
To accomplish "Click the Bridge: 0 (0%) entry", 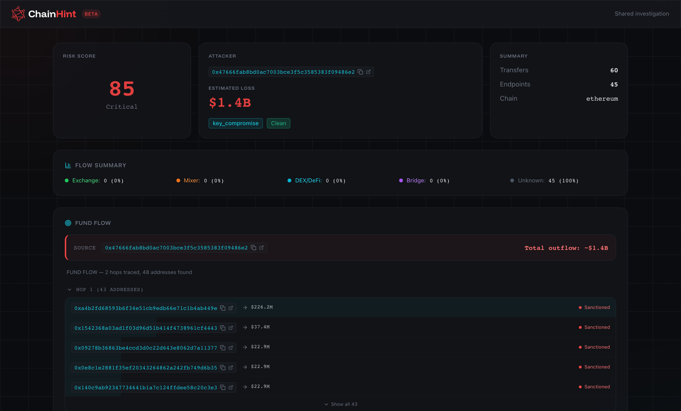I will click(x=425, y=181).
